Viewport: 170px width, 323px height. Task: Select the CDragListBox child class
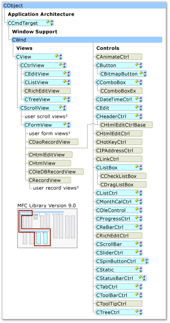pos(123,184)
